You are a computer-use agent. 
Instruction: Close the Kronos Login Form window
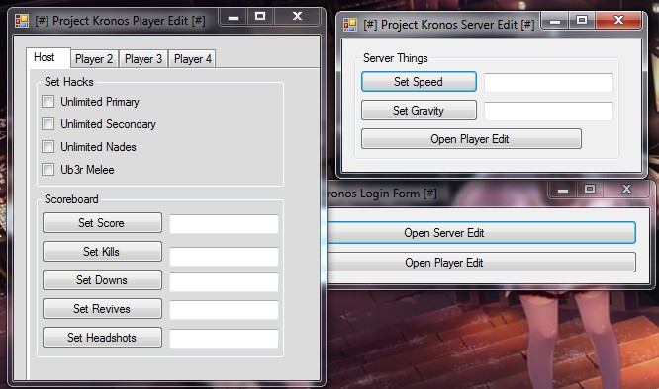626,189
